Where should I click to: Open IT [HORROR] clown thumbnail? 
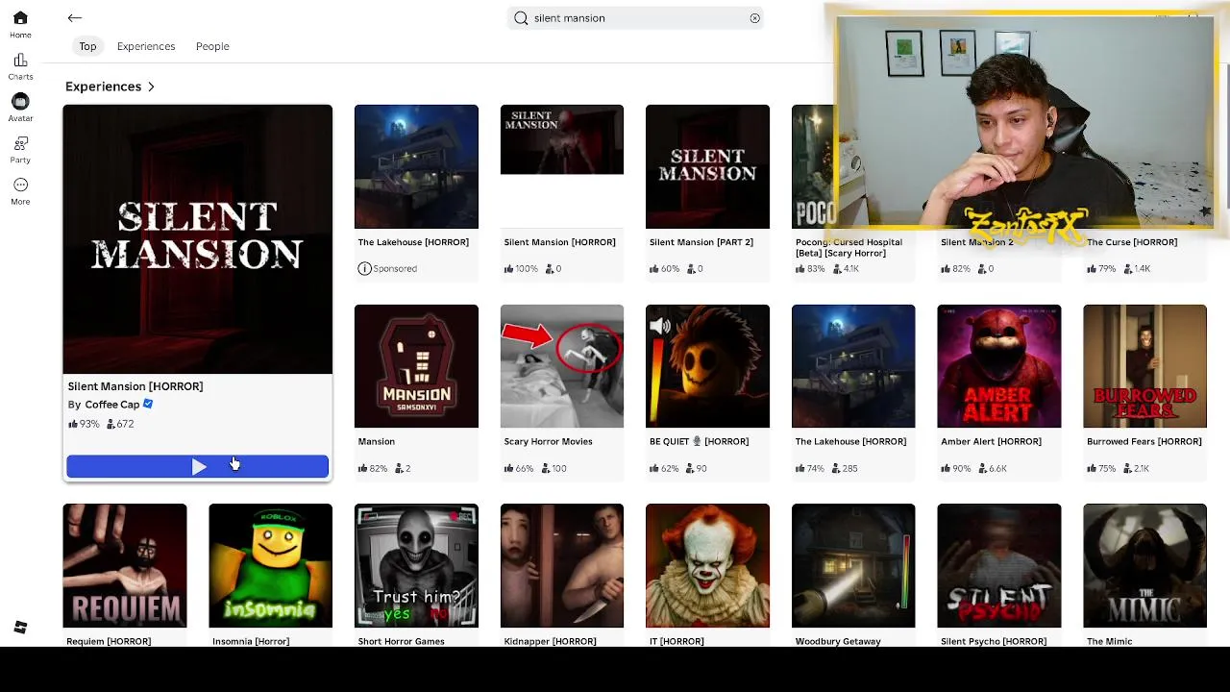(x=707, y=565)
